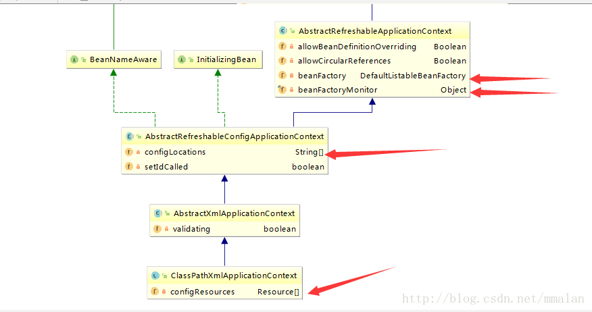
Task: Click boolean type of setIdCalled
Action: (x=308, y=167)
